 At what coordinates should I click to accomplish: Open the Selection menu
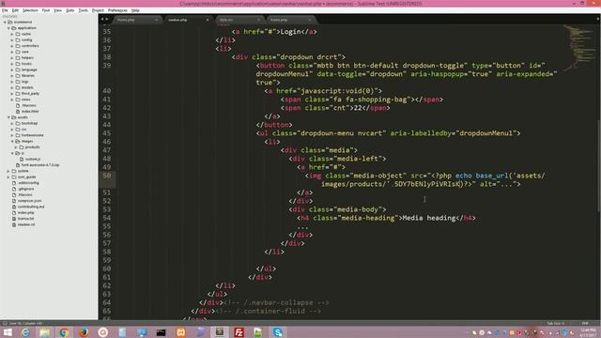click(30, 10)
